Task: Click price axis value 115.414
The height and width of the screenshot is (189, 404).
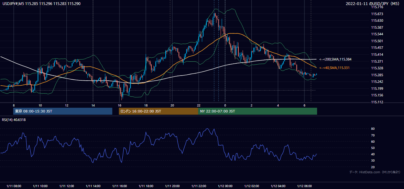Action: tap(377, 54)
